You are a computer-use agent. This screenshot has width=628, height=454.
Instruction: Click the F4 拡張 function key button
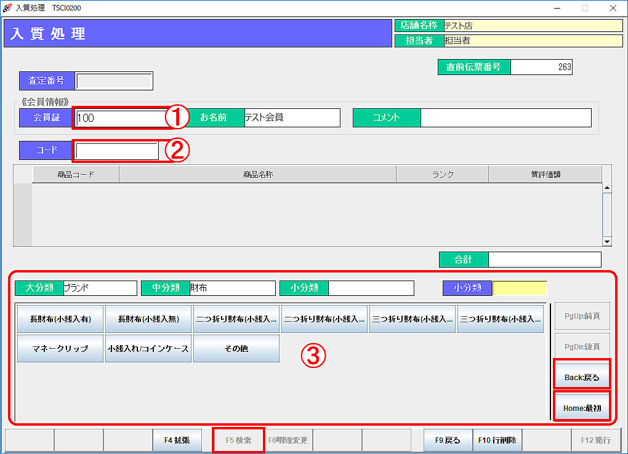(177, 440)
